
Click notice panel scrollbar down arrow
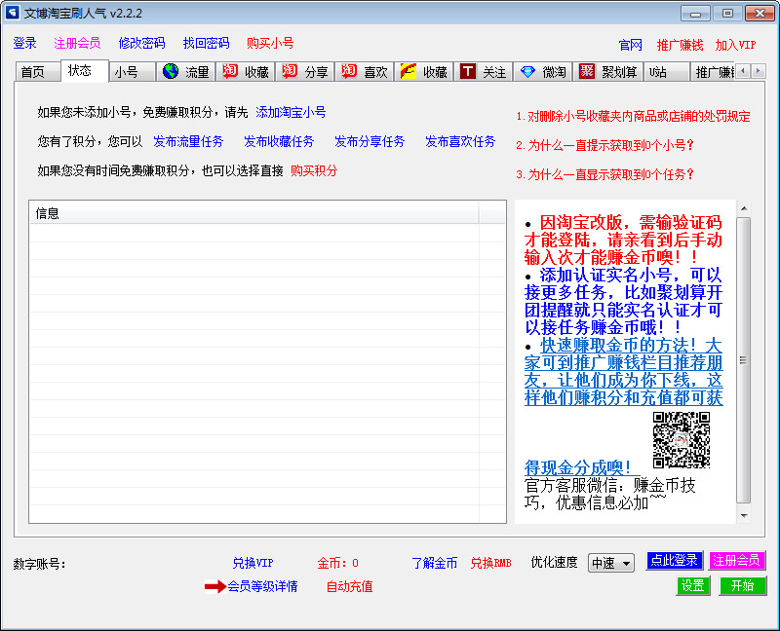(744, 516)
